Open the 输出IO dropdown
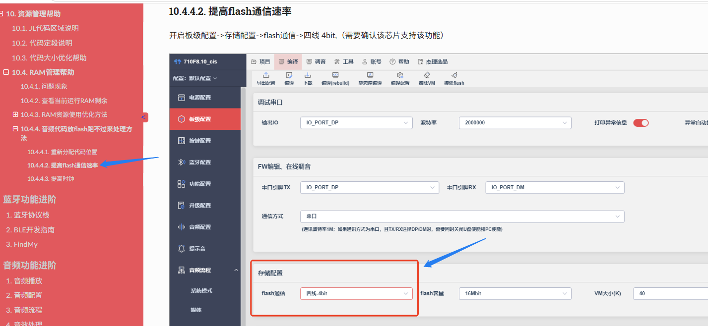Viewport: 708px width, 326px height. point(356,123)
